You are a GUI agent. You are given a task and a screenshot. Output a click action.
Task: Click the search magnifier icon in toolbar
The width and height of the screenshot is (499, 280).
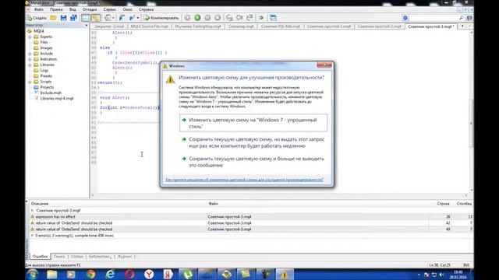(461, 18)
